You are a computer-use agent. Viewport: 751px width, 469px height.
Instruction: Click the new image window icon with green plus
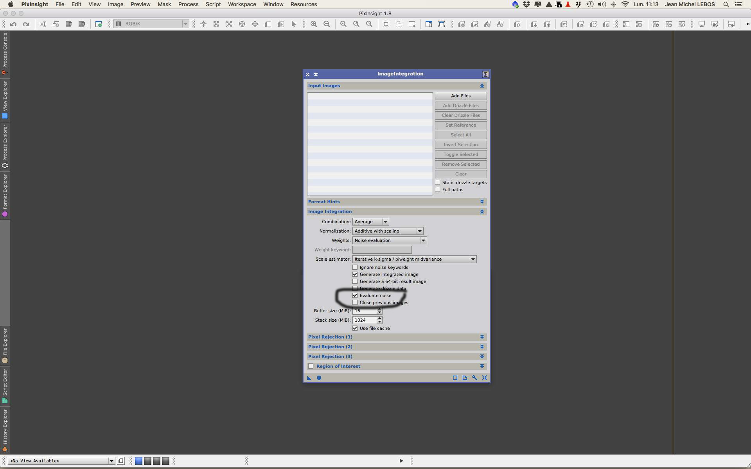pyautogui.click(x=99, y=24)
